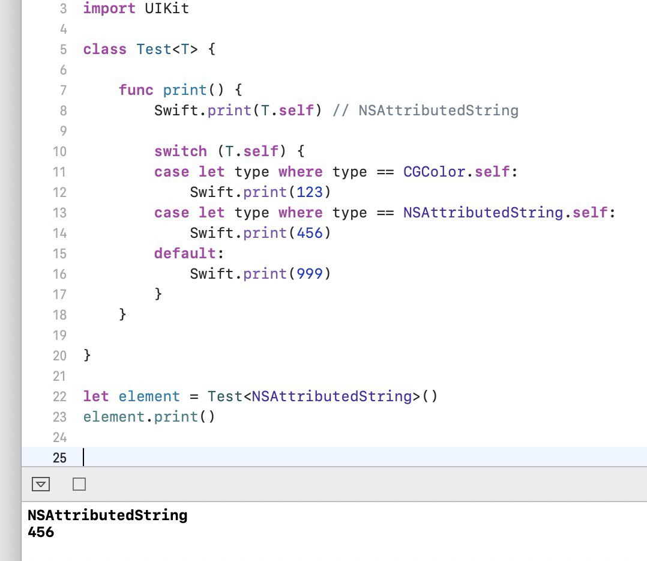Click line number 22 in gutter

(59, 396)
